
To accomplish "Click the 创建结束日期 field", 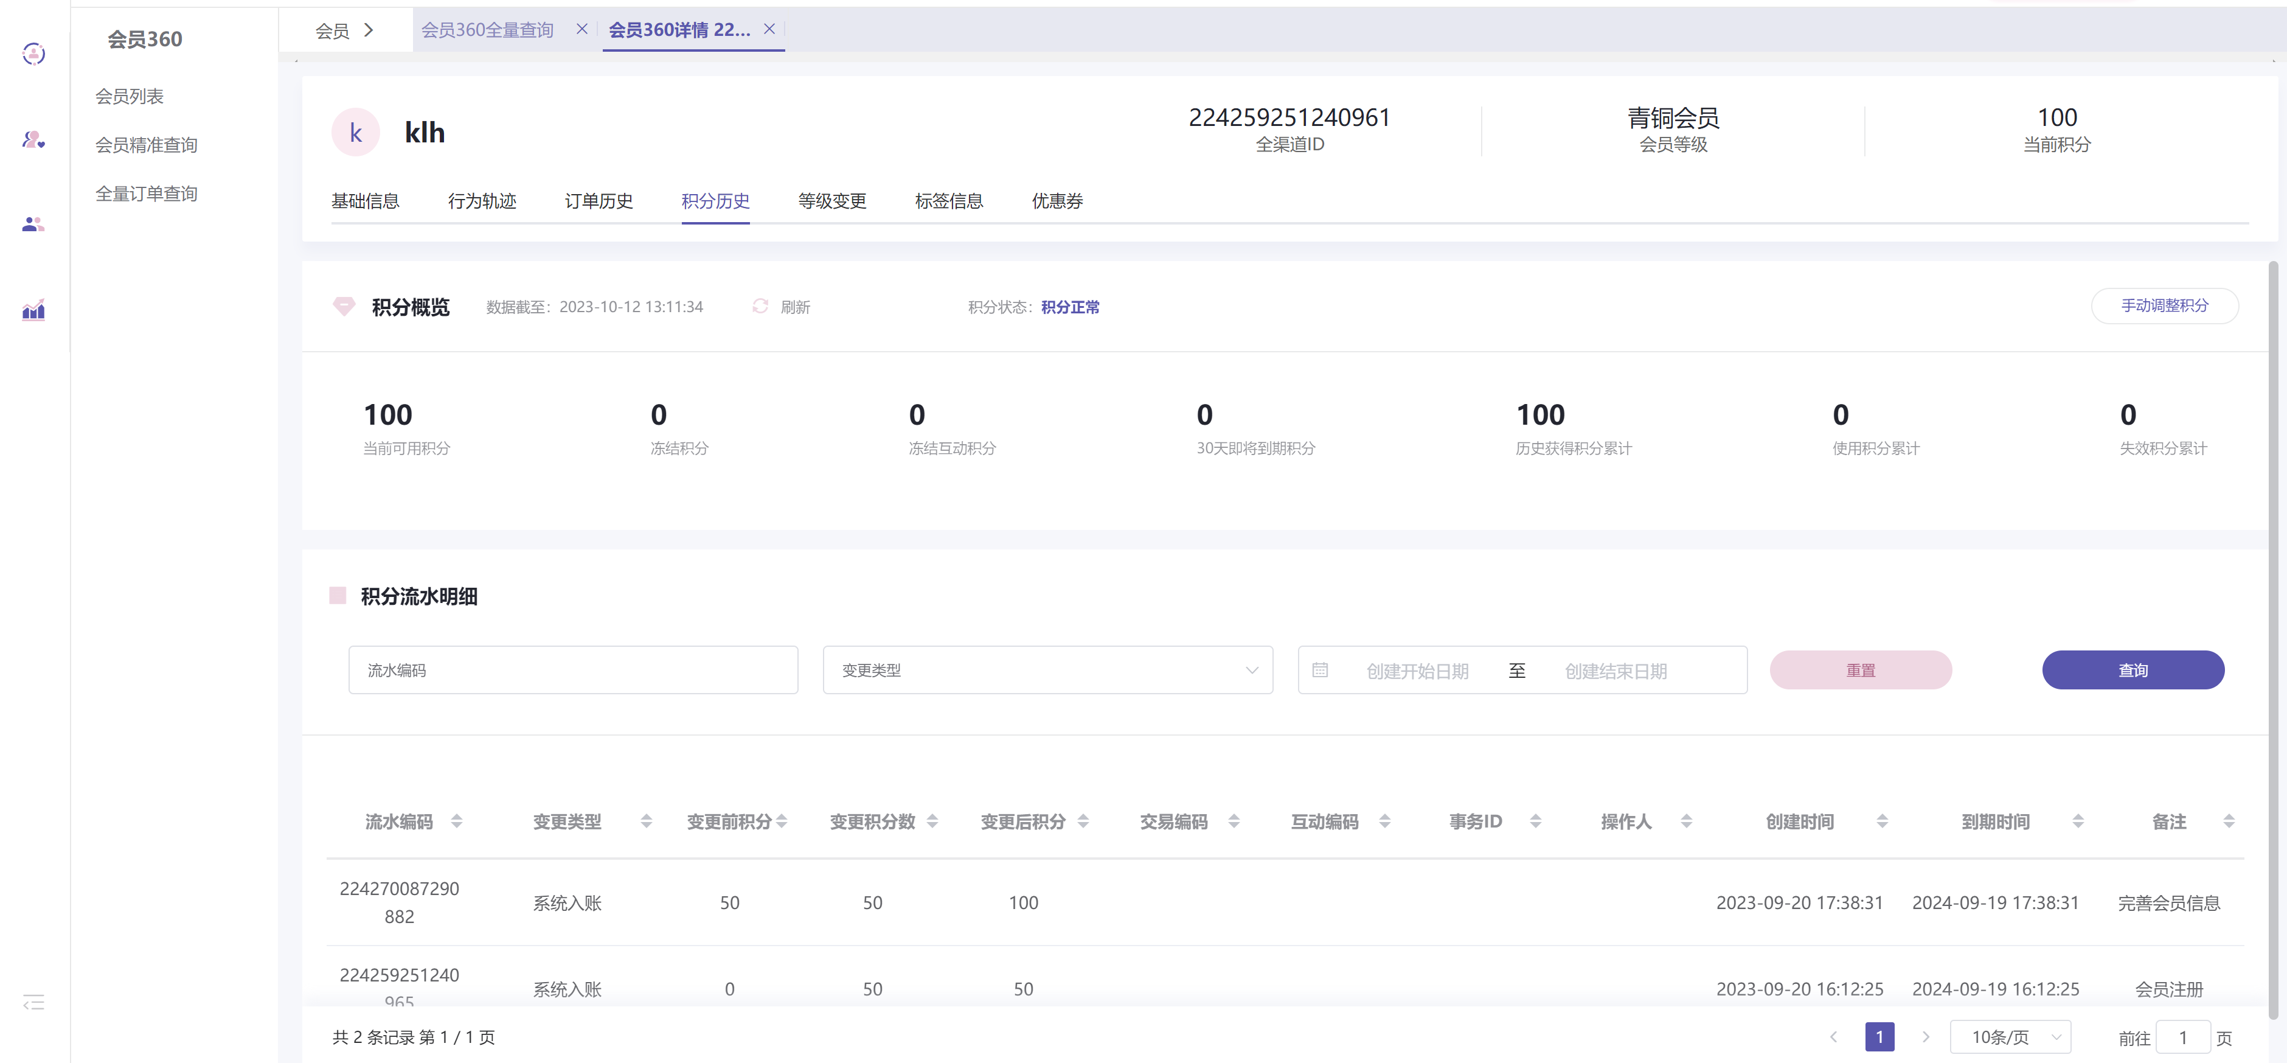I will click(1616, 671).
